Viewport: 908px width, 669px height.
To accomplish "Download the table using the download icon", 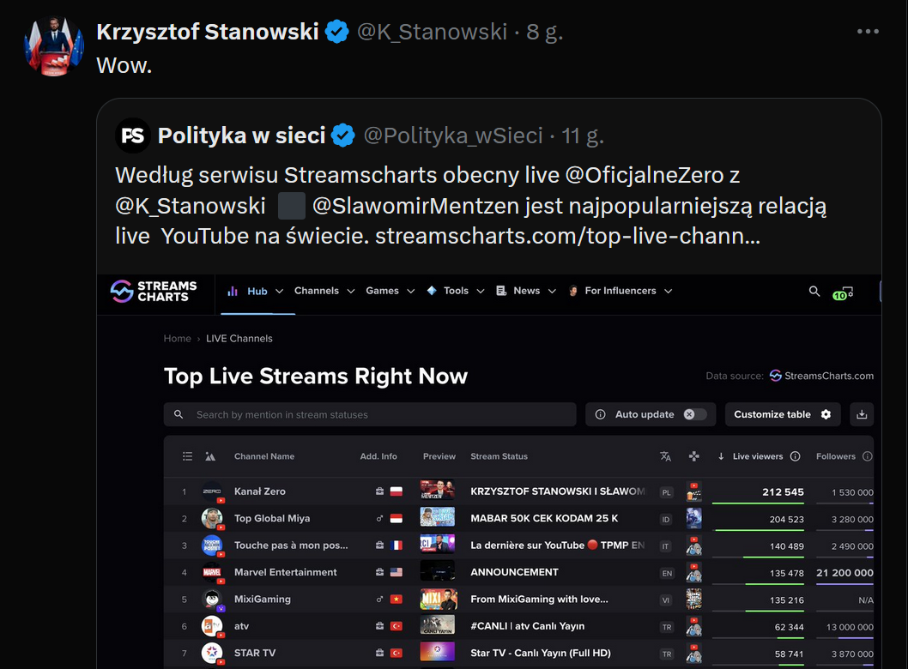I will pos(862,414).
